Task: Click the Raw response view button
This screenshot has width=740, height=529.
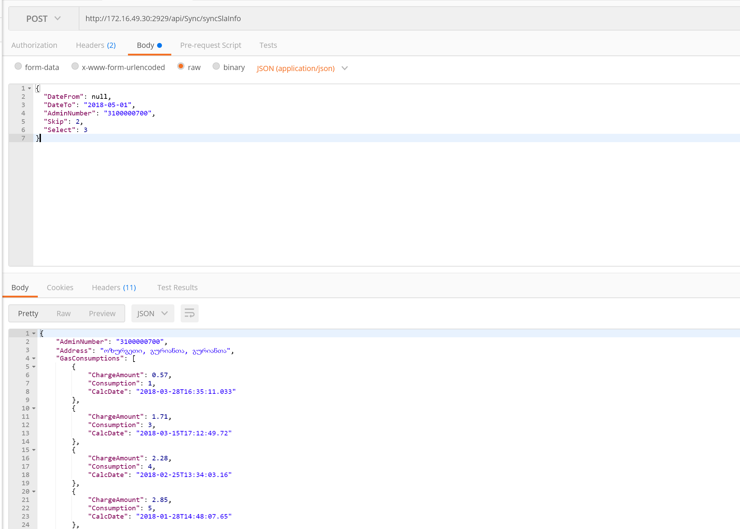Action: 63,313
